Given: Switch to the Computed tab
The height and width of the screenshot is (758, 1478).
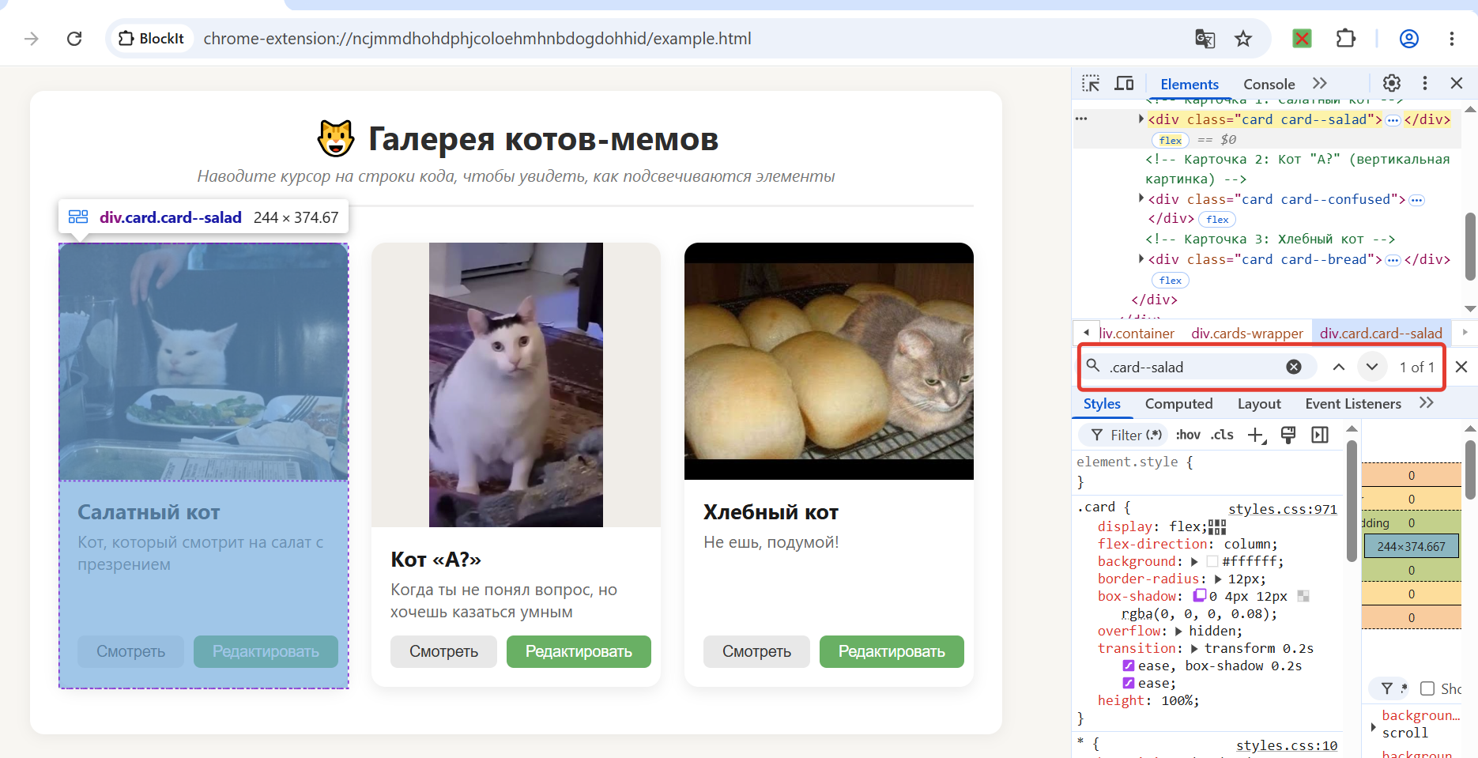Looking at the screenshot, I should click(1178, 404).
